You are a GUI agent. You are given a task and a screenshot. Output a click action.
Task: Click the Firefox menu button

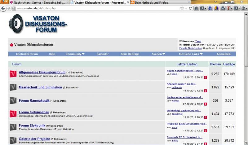pos(4,2)
